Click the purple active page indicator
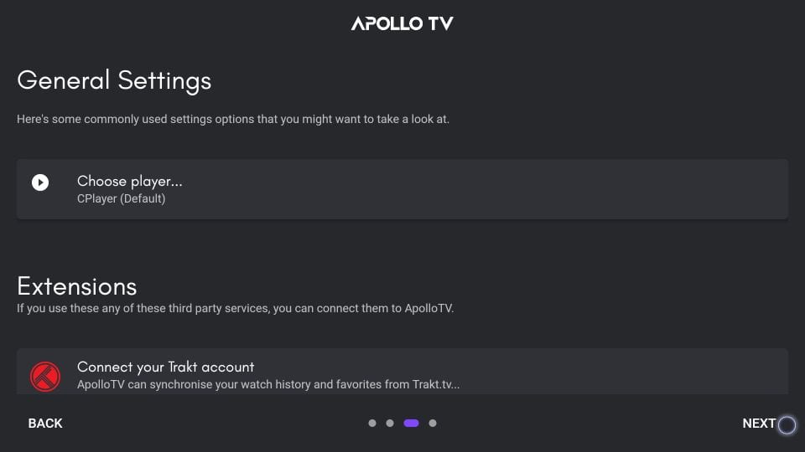 pyautogui.click(x=411, y=424)
